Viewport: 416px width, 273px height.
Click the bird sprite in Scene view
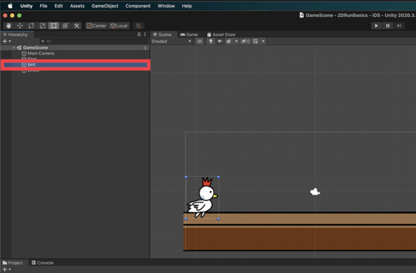203,197
